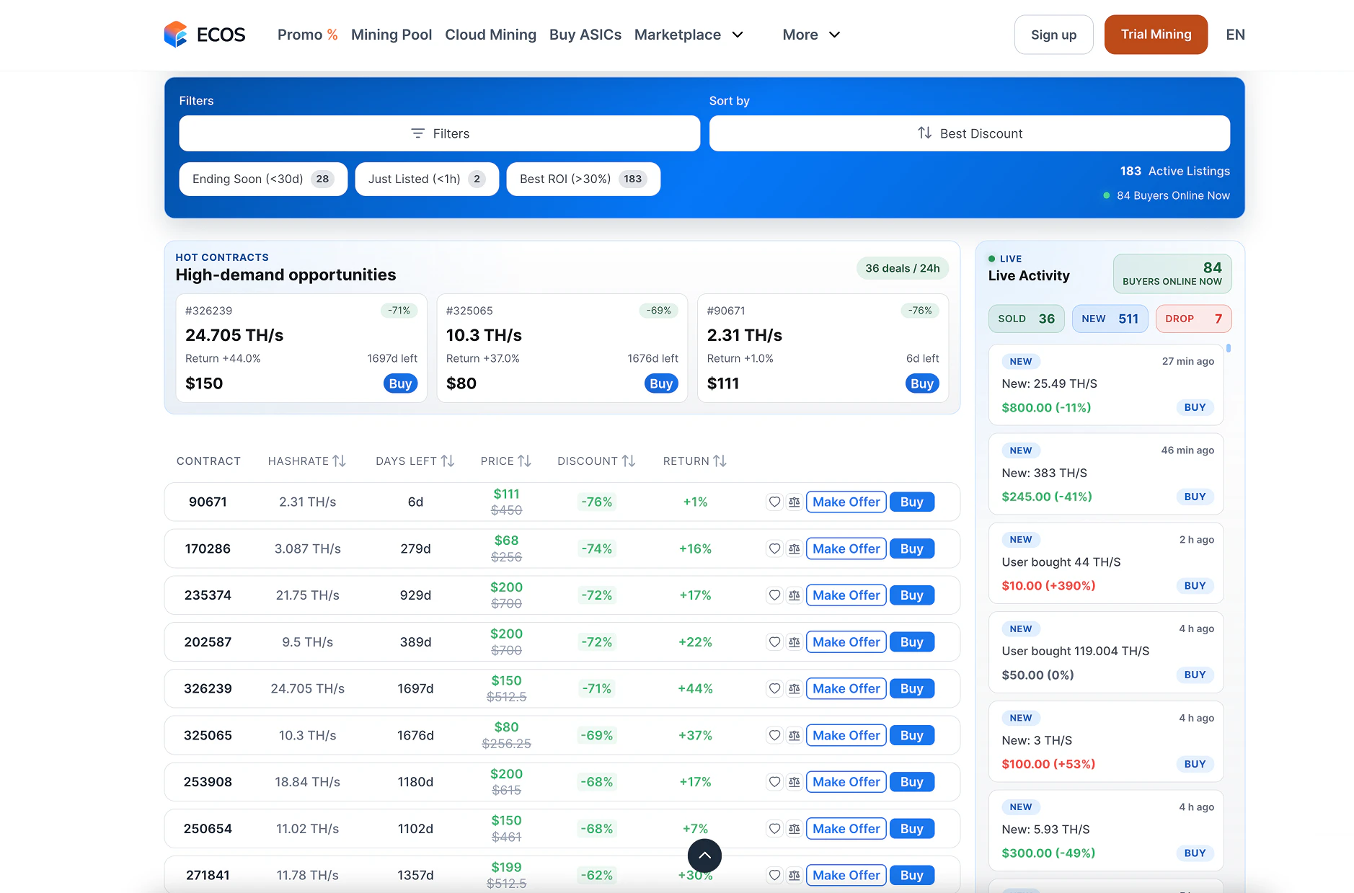Favorite contract 326239 with heart icon
1354x893 pixels.
(x=774, y=689)
